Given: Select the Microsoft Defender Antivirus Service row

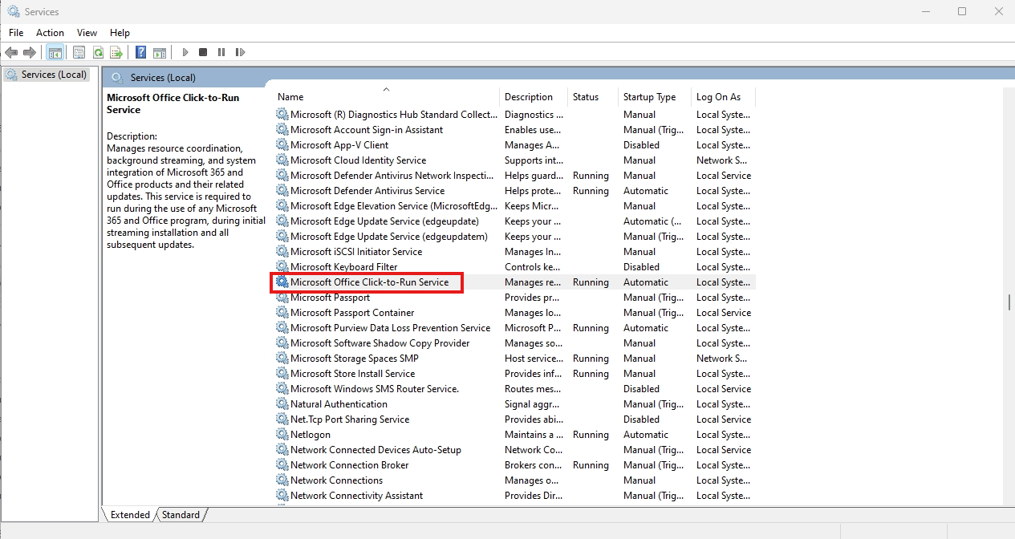Looking at the screenshot, I should 360,190.
